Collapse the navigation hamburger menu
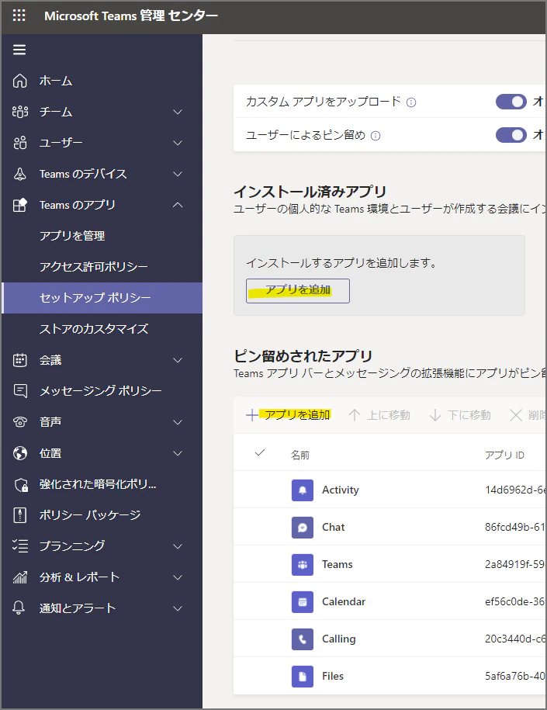Image resolution: width=547 pixels, height=710 pixels. (x=19, y=50)
